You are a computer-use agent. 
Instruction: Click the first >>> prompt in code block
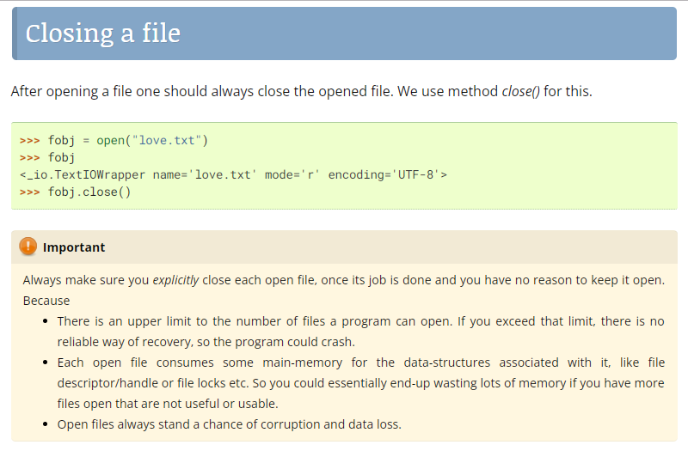[30, 140]
